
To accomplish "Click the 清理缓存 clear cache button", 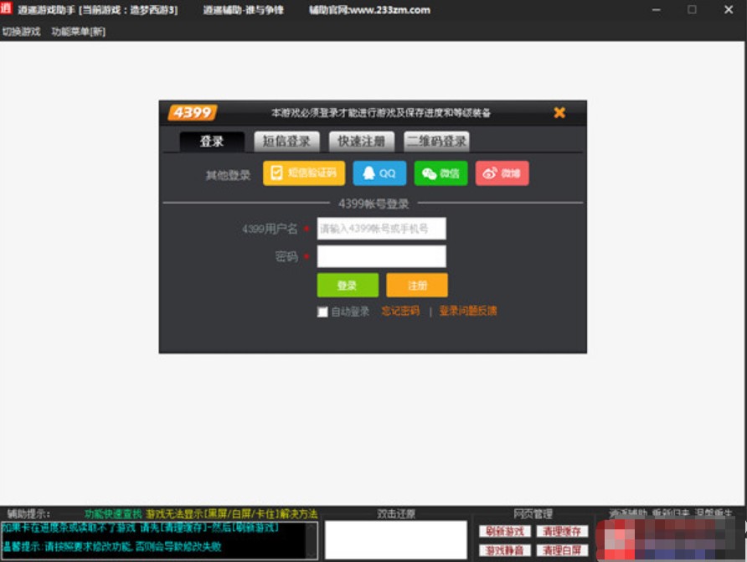I will pos(563,532).
